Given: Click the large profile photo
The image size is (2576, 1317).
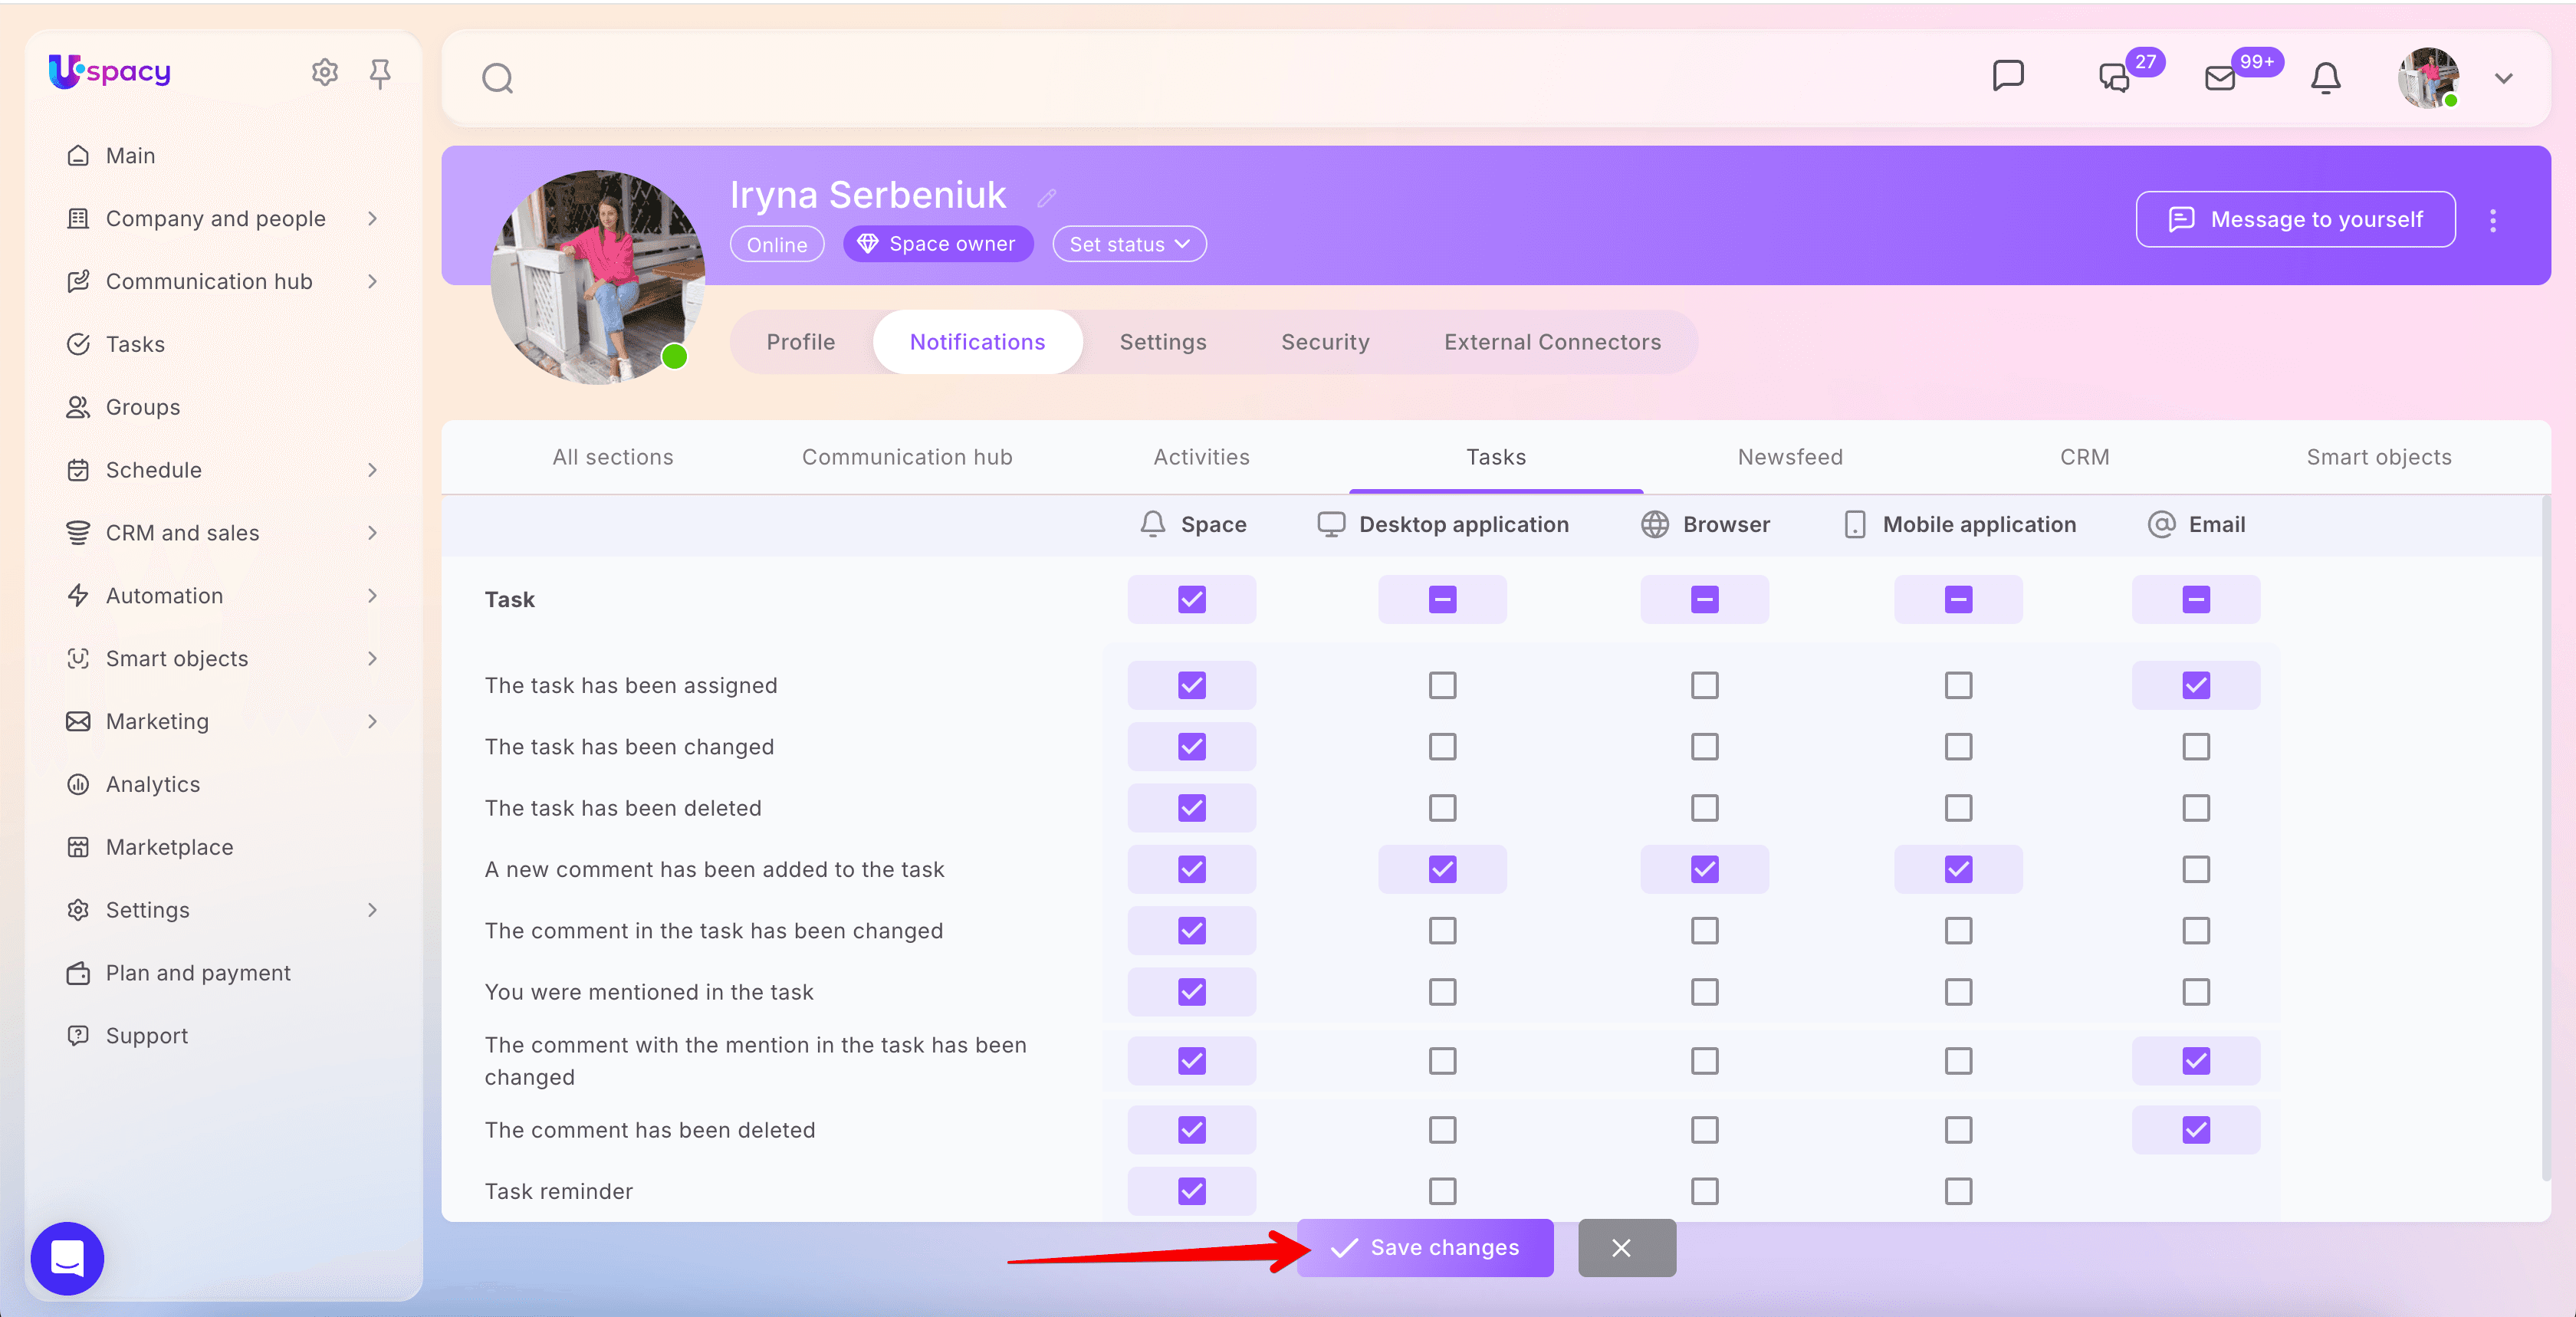Looking at the screenshot, I should point(599,277).
